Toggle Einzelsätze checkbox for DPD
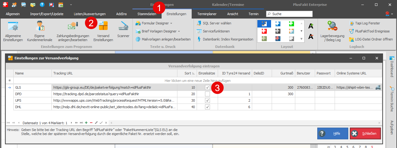The height and width of the screenshot is (148, 397). coord(207,94)
